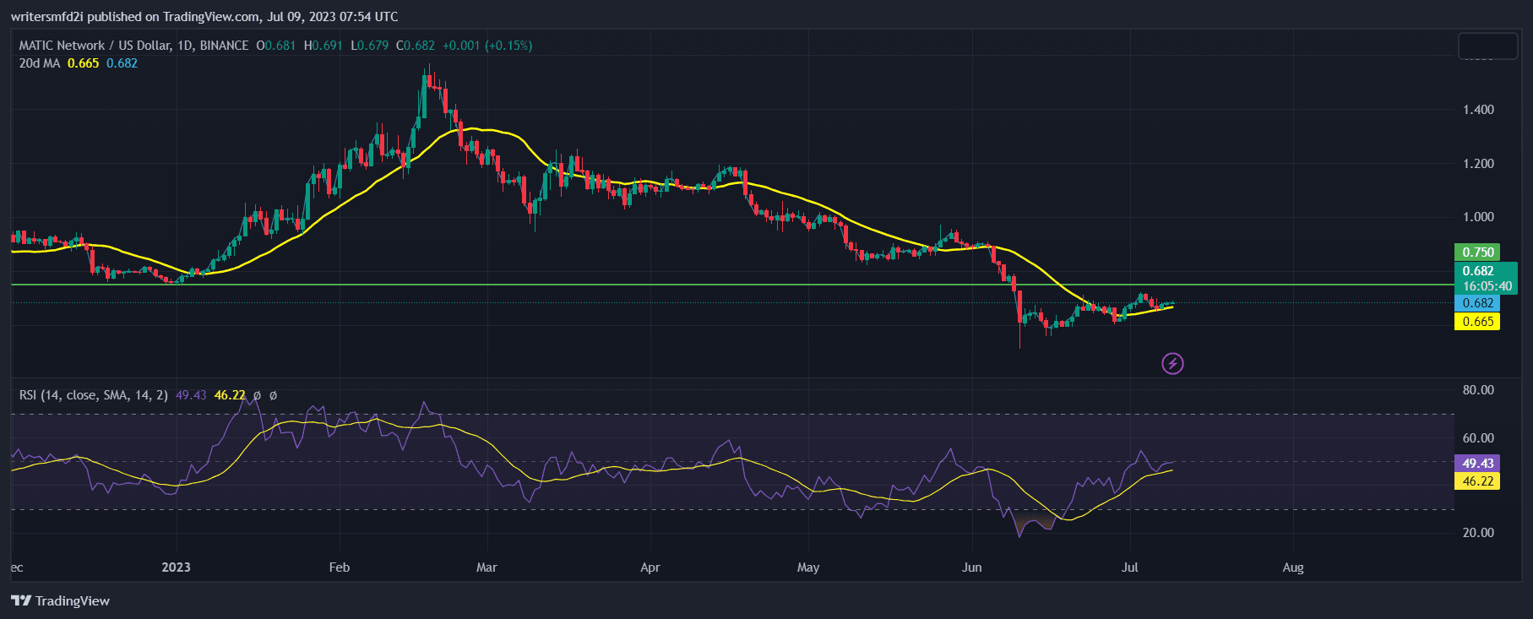
Task: Click the empty box at top right
Action: click(x=1487, y=46)
